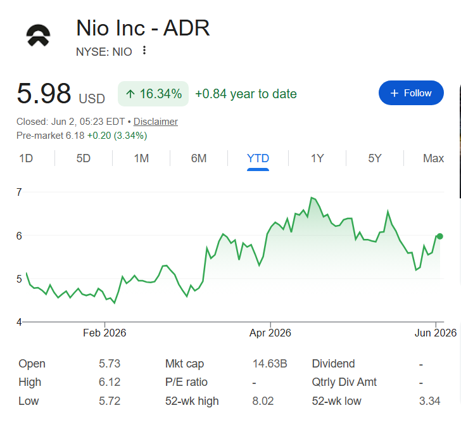The image size is (461, 422).
Task: Click the Open value 5.73
Action: click(110, 364)
